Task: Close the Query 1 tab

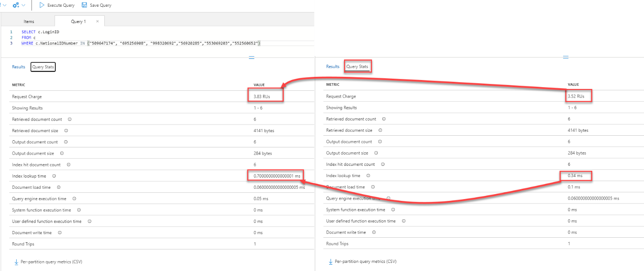Action: (x=98, y=21)
